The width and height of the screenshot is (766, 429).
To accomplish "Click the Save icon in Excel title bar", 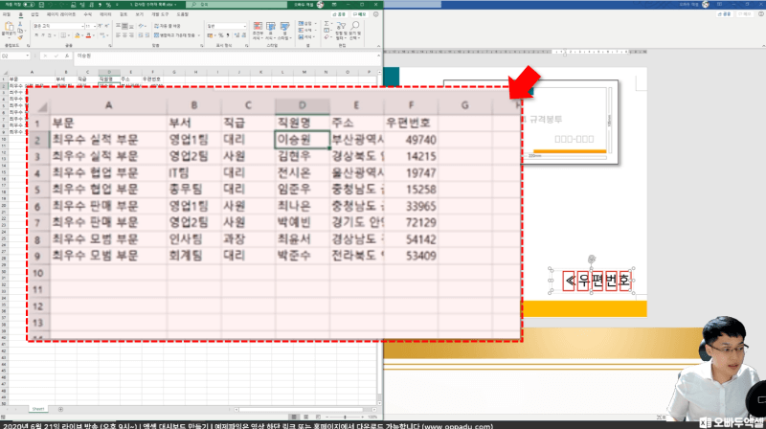I will point(41,5).
